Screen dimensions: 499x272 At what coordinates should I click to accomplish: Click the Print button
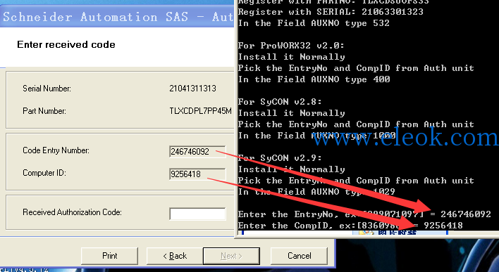pos(109,256)
